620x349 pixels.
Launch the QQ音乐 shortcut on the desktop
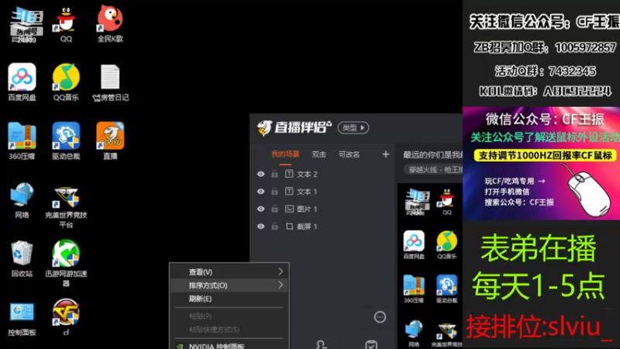coord(66,82)
